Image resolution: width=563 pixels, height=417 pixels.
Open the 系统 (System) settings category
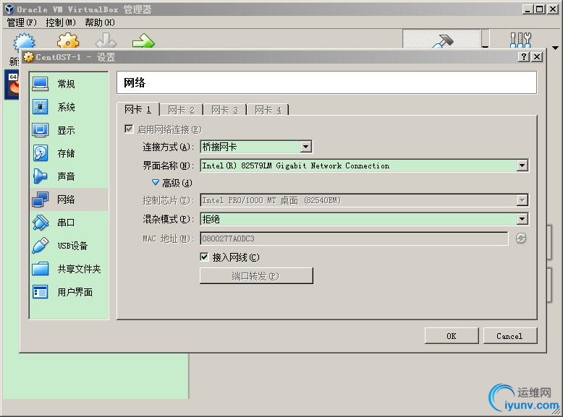coord(69,107)
